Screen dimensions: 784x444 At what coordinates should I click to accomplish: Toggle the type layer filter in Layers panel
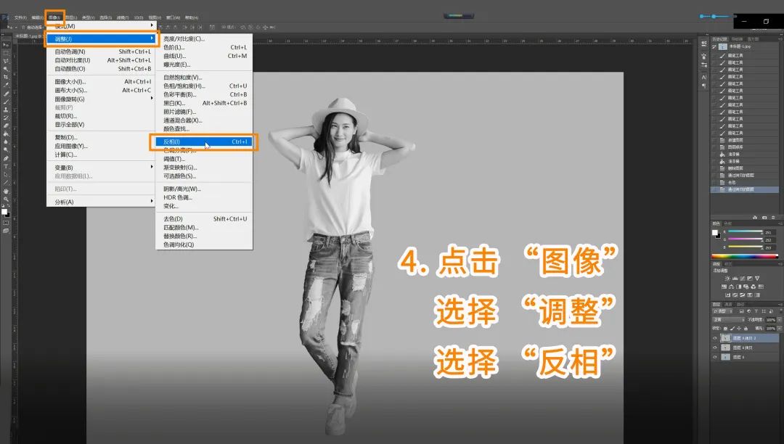click(756, 311)
